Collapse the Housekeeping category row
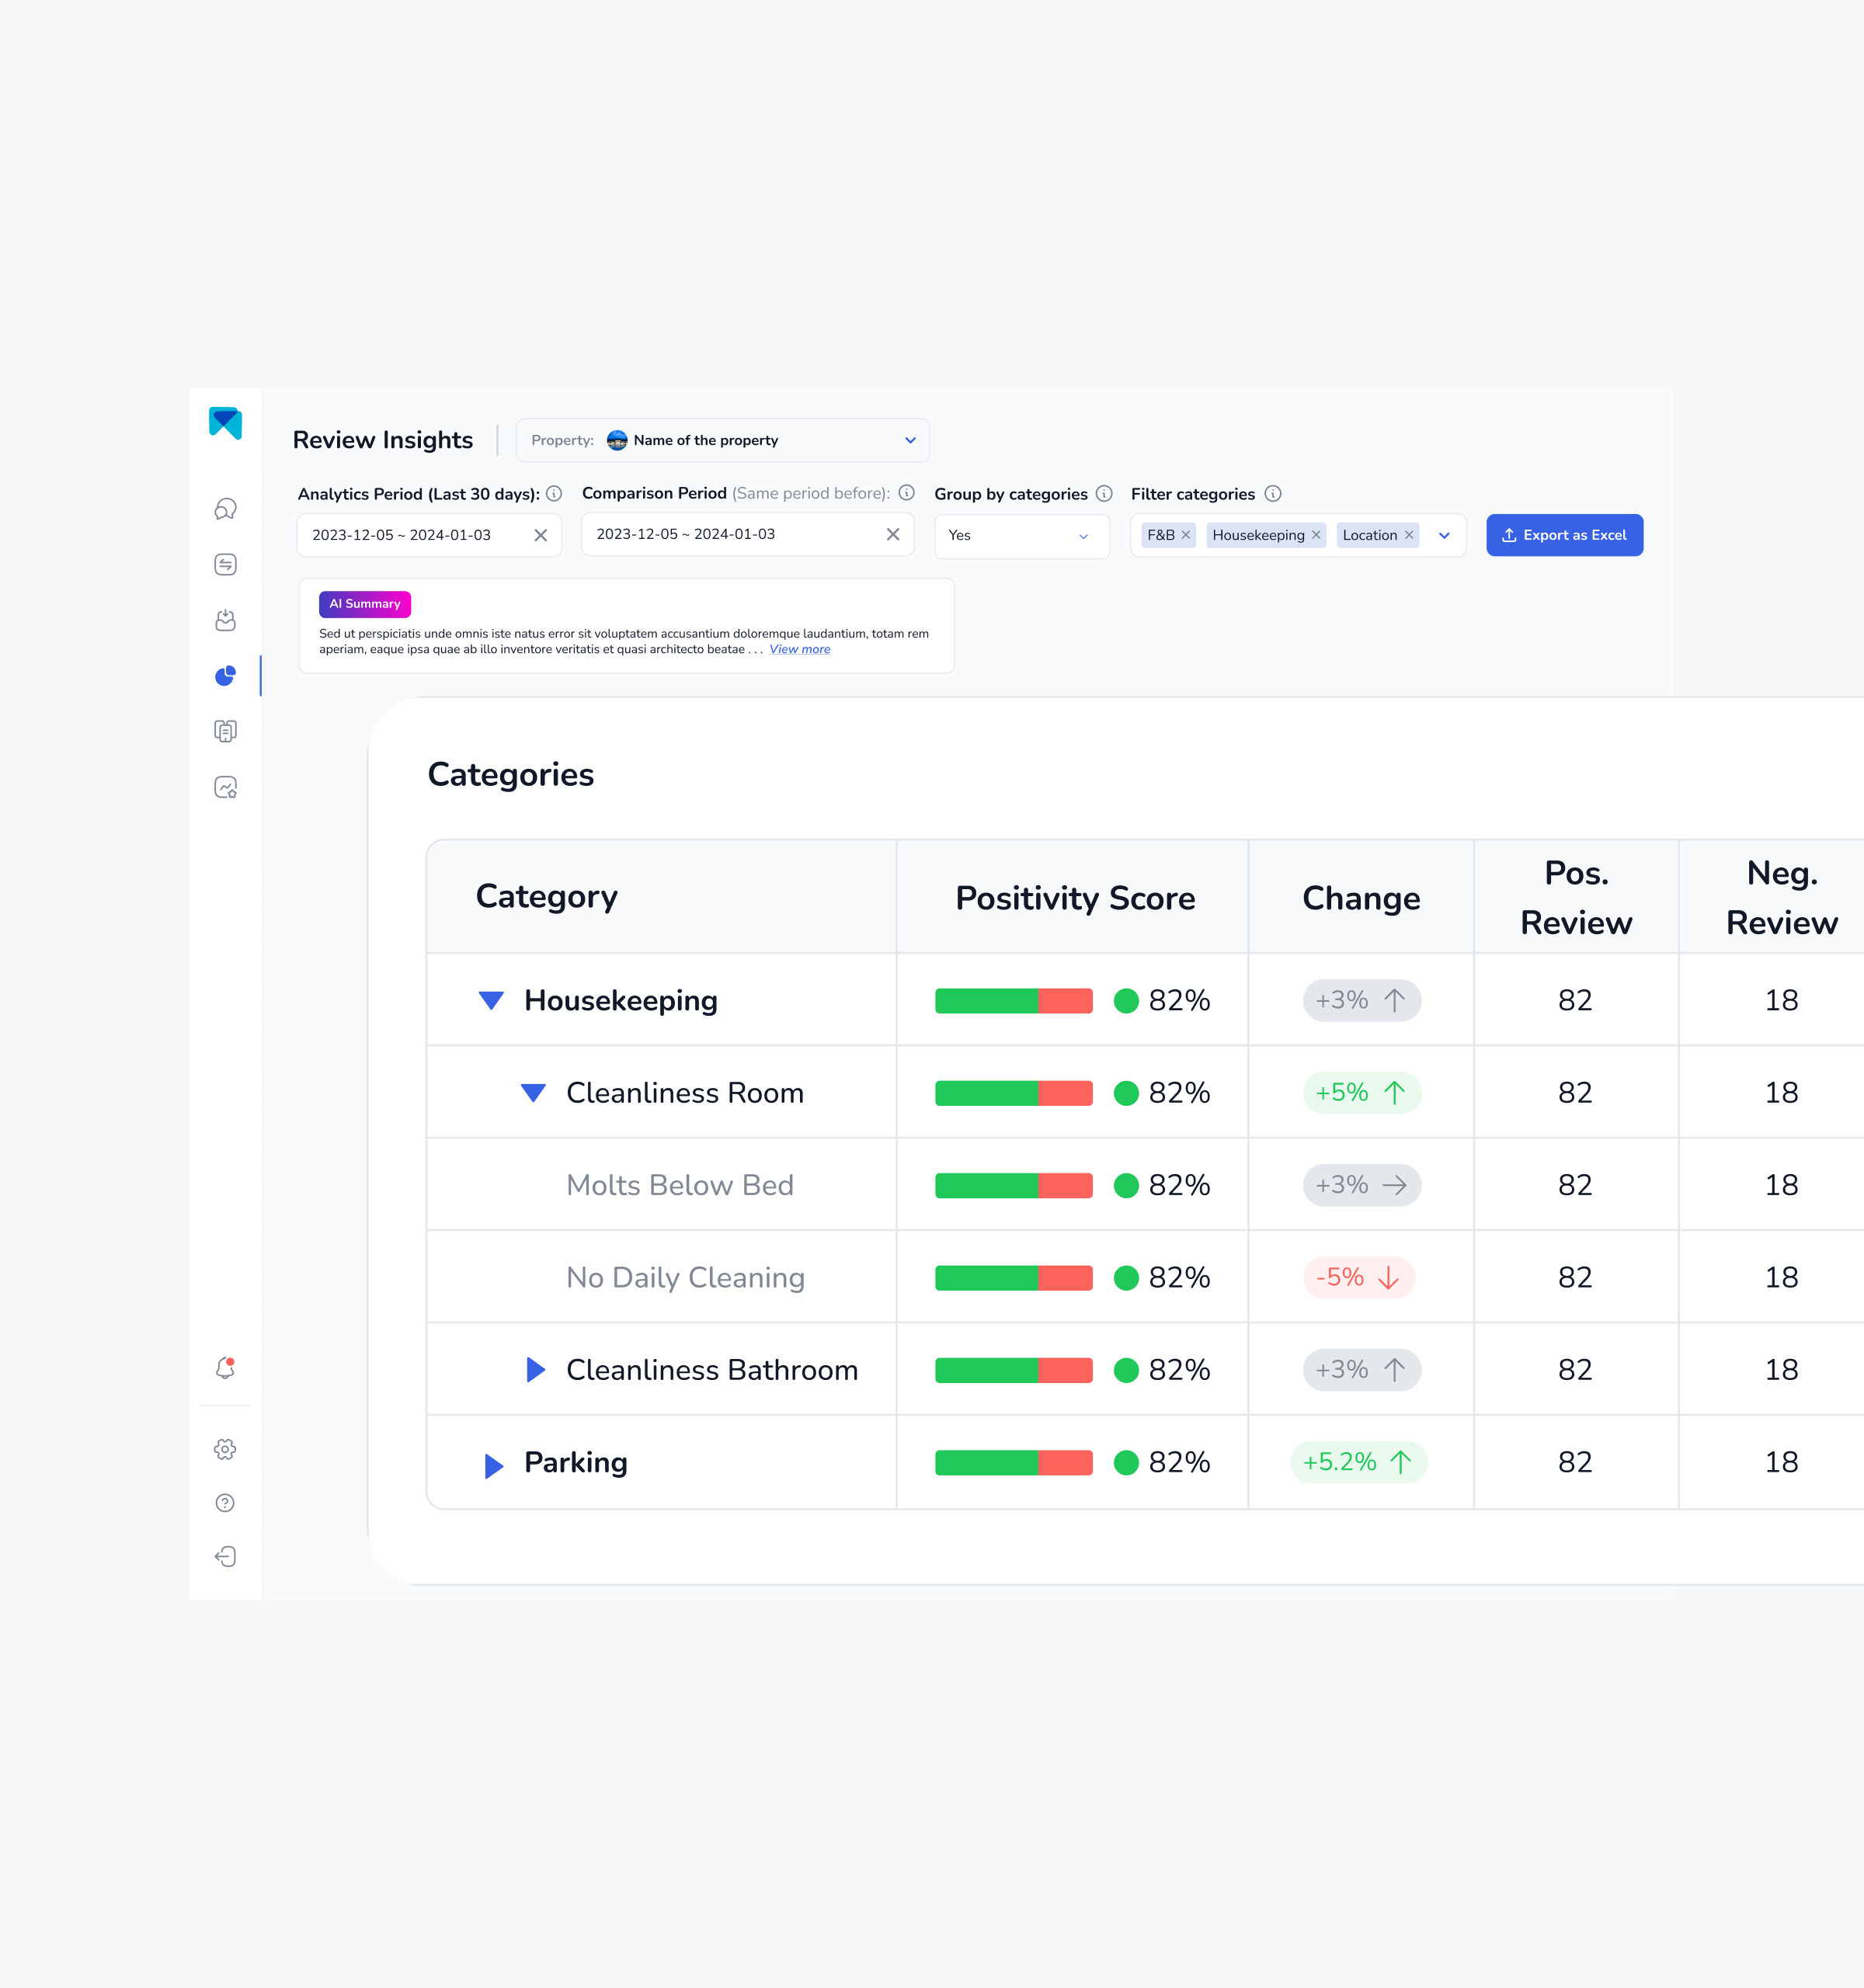1864x1988 pixels. click(x=491, y=1000)
